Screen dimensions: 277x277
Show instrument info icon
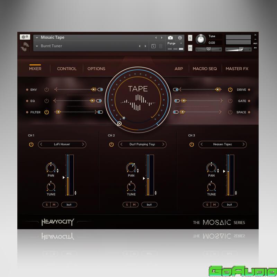(180, 38)
